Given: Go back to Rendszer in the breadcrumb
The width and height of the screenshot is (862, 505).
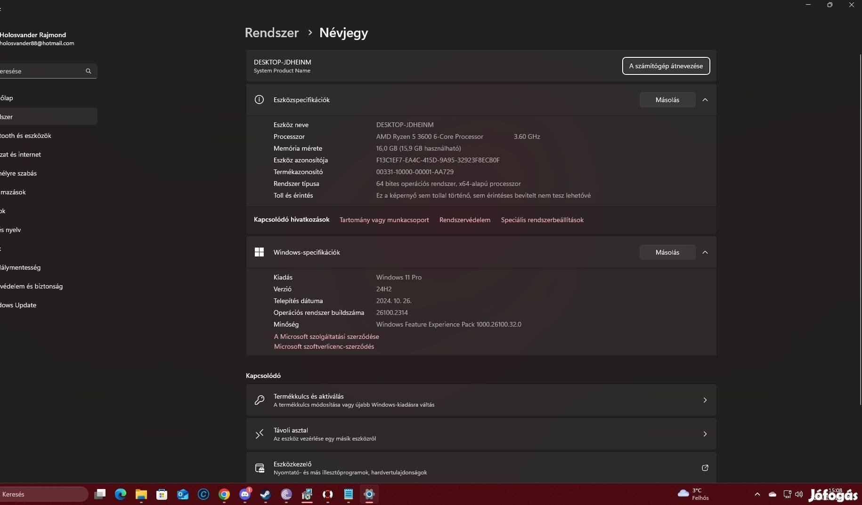Looking at the screenshot, I should point(272,32).
